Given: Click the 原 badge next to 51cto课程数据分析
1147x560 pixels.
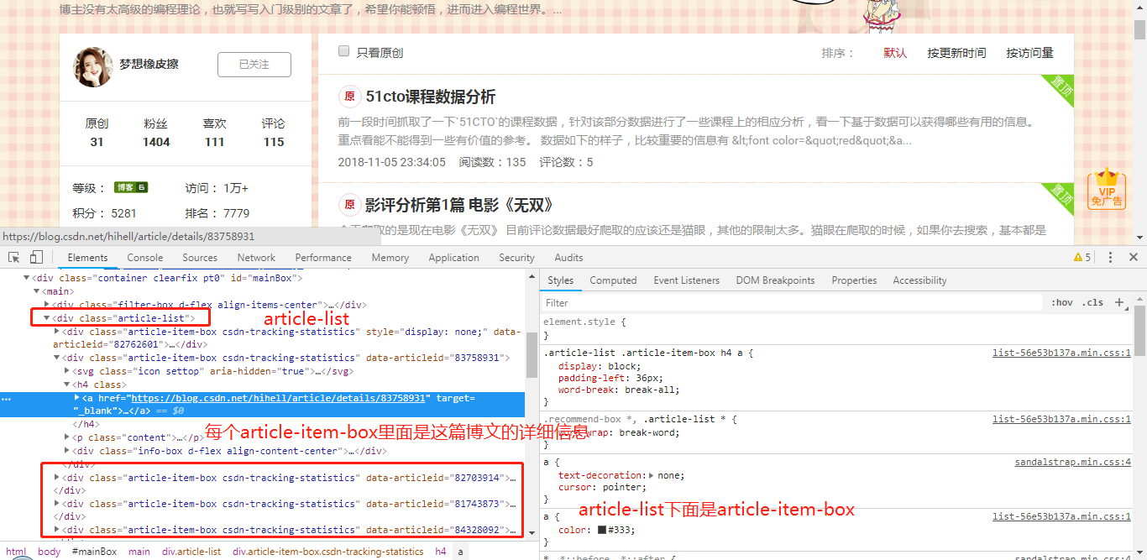Looking at the screenshot, I should 349,97.
